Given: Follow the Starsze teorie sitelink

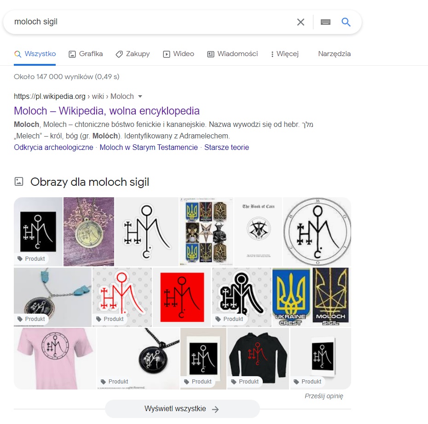Looking at the screenshot, I should click(226, 148).
